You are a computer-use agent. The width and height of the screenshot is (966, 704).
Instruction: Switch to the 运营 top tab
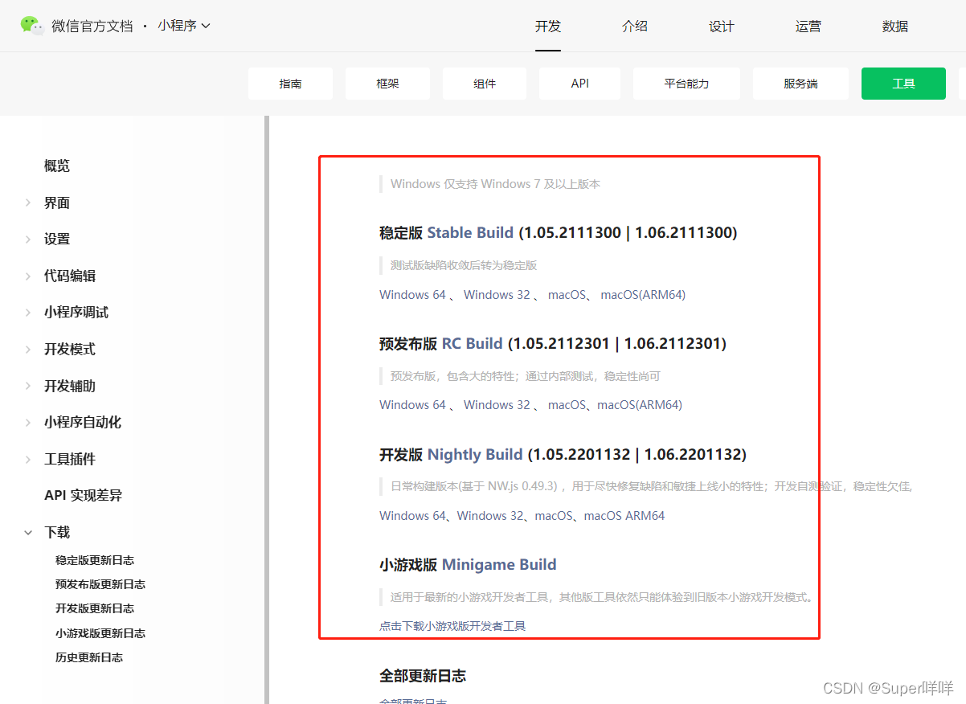(808, 26)
